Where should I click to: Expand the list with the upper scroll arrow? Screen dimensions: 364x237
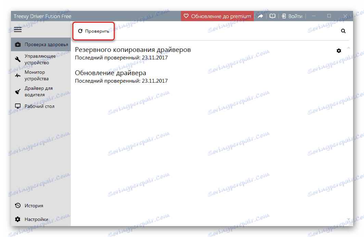(x=349, y=47)
